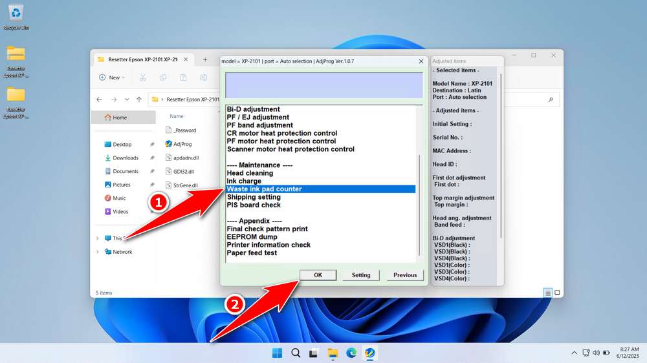Open File Explorer from taskbar
647x363 pixels.
tap(333, 353)
